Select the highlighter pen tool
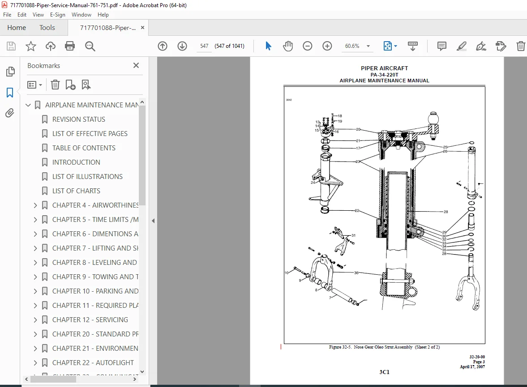Viewport: 527px width, 387px height. (462, 46)
